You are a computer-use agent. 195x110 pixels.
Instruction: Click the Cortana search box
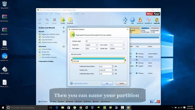coord(27,108)
